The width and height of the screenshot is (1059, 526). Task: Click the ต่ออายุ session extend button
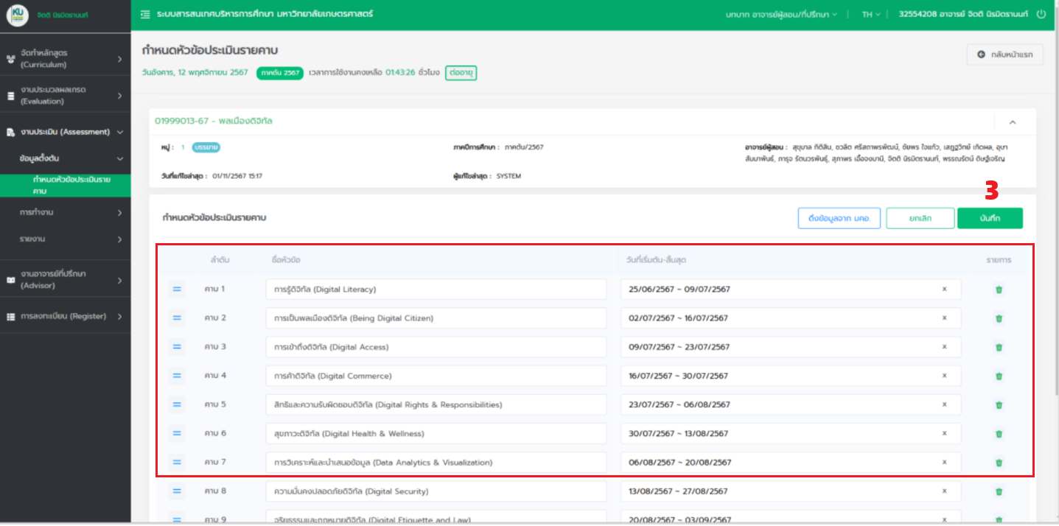[461, 73]
